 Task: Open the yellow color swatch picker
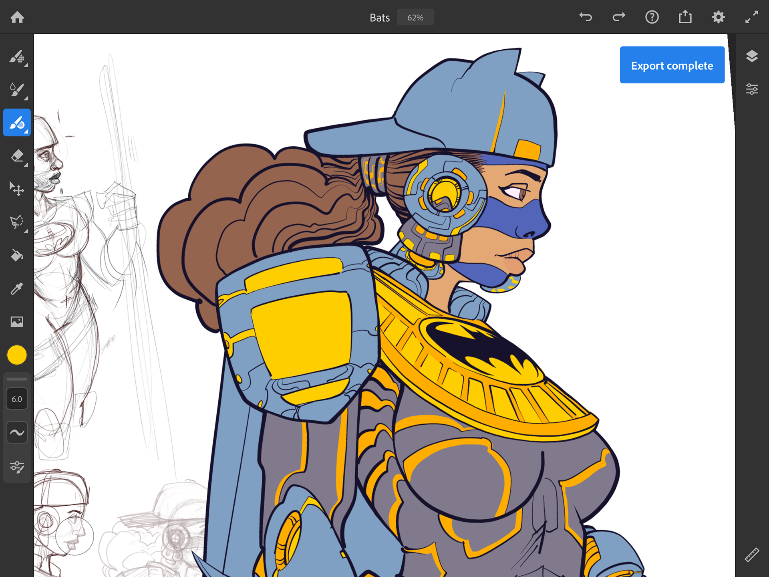pyautogui.click(x=17, y=355)
